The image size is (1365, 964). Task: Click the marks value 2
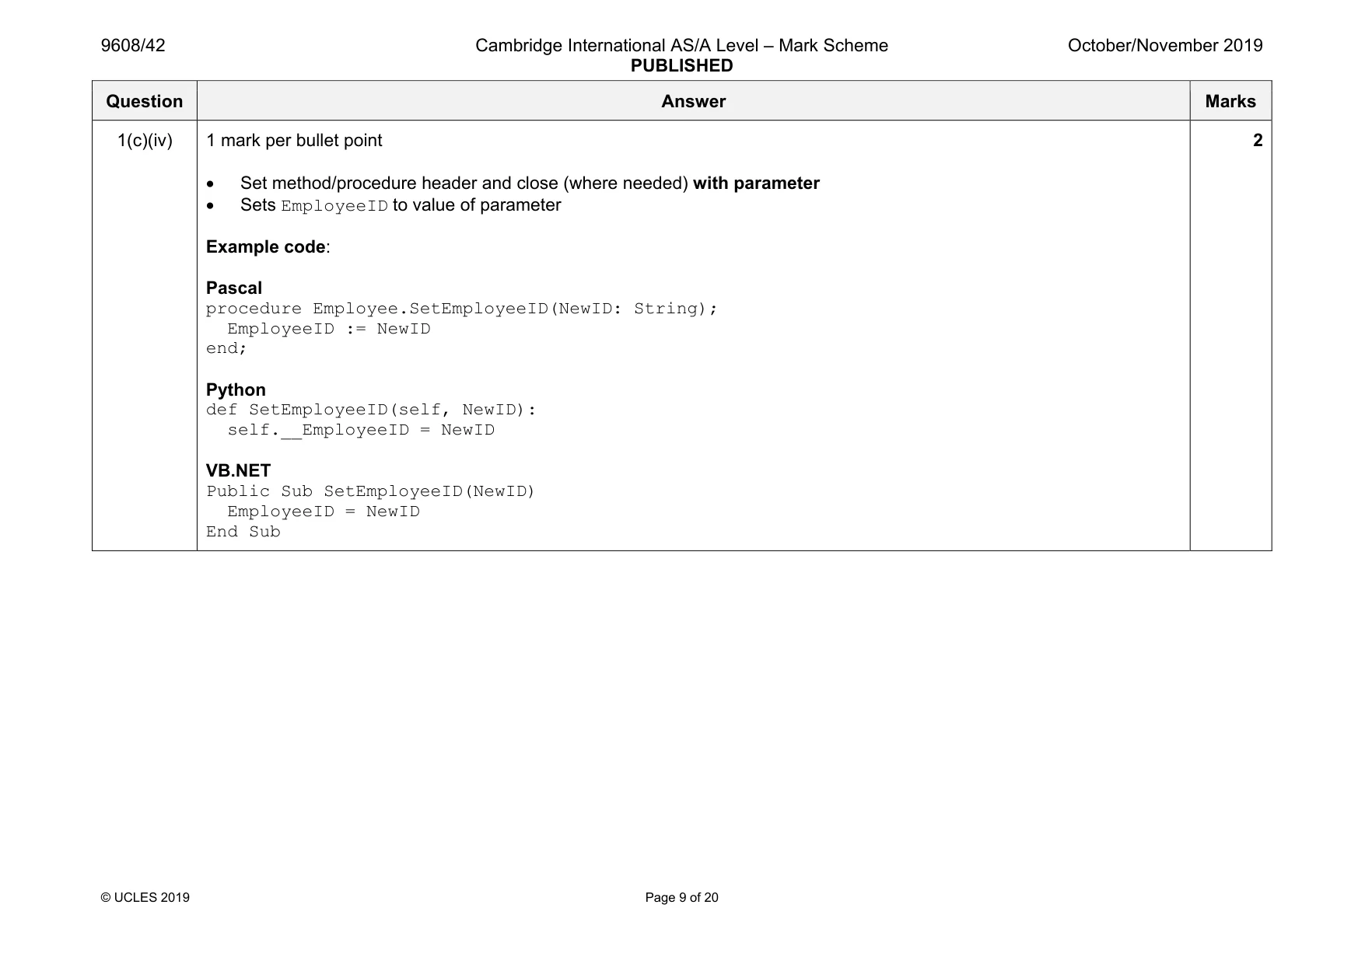[x=1258, y=141]
